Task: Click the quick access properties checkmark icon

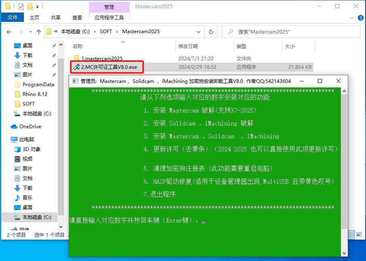Action: point(21,6)
